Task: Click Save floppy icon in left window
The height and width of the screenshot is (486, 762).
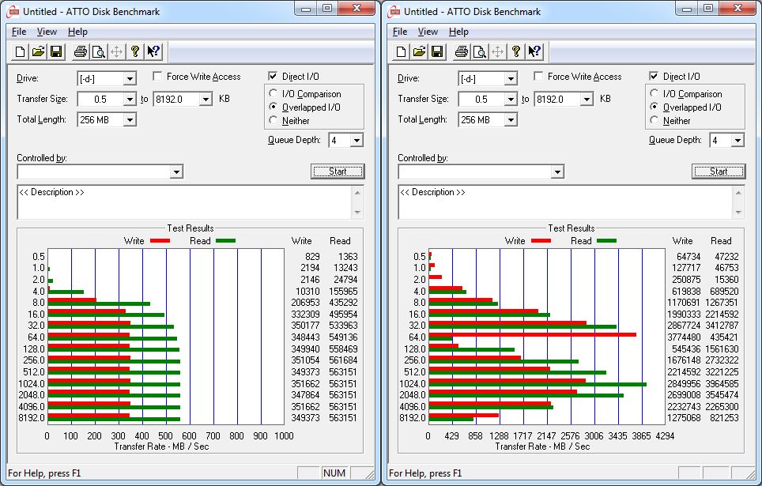Action: (56, 51)
